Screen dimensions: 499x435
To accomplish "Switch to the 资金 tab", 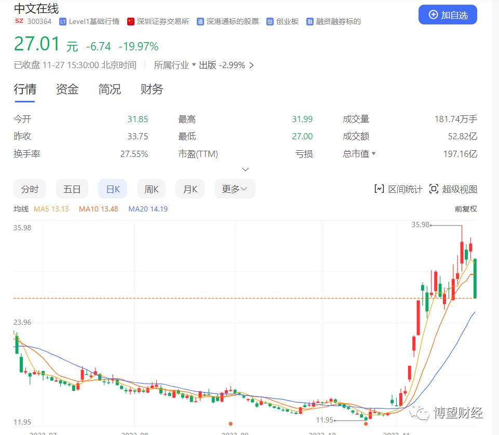I will [x=67, y=89].
